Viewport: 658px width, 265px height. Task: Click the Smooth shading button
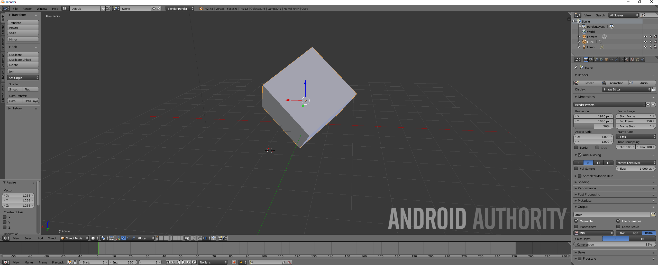pos(15,89)
